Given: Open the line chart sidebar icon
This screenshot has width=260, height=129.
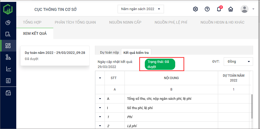Looking at the screenshot, I should tap(8, 69).
